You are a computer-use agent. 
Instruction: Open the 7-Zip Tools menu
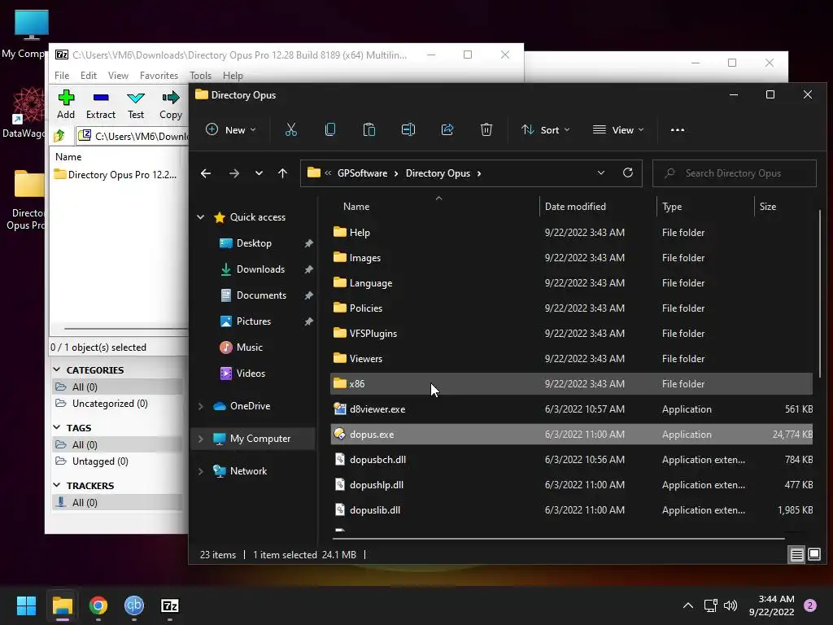(x=200, y=76)
